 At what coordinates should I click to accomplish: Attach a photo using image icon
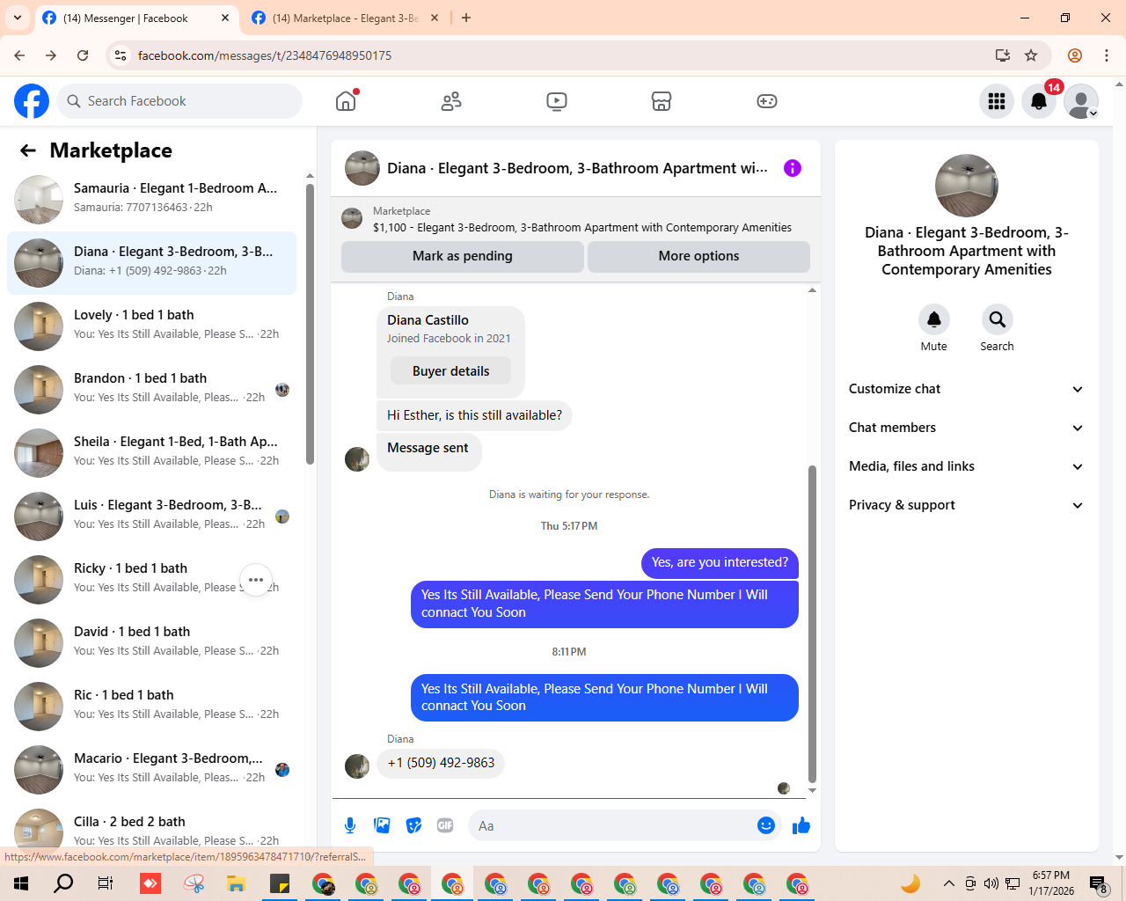click(382, 825)
